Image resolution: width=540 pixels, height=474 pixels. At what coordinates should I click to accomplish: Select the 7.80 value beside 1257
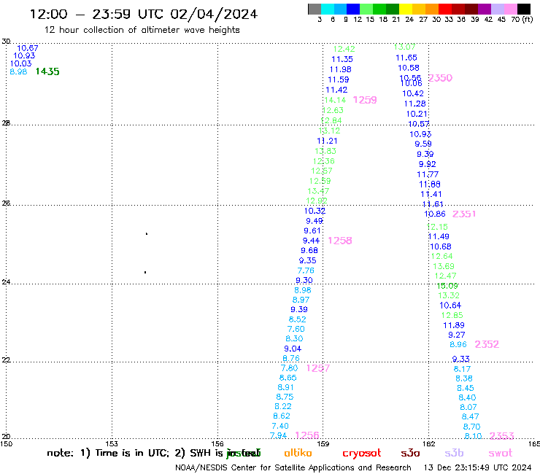pyautogui.click(x=289, y=368)
